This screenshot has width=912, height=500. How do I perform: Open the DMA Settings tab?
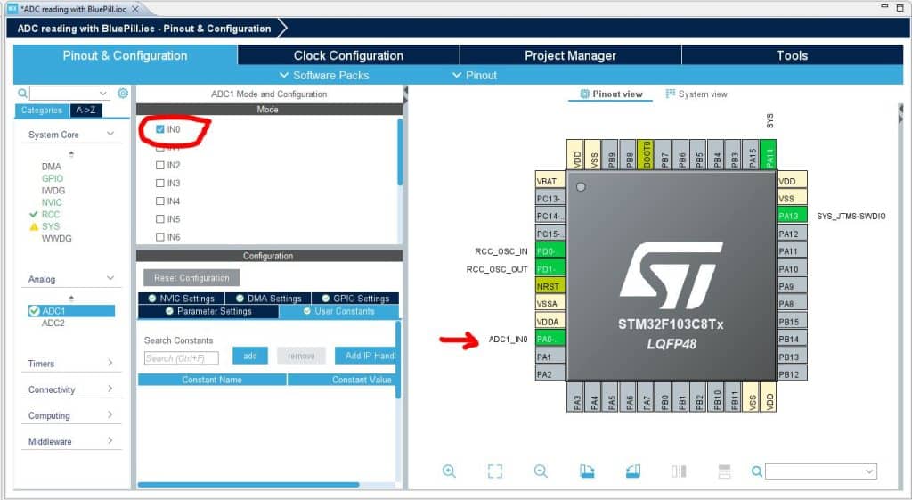(x=268, y=298)
